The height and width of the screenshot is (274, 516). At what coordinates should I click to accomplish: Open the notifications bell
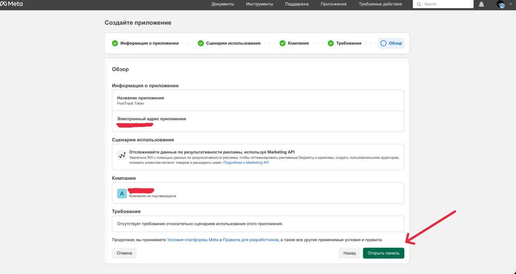tap(481, 4)
